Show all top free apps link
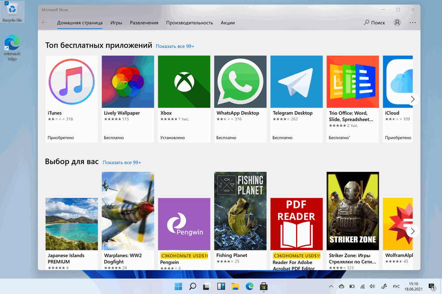Image resolution: width=442 pixels, height=294 pixels. coord(175,46)
